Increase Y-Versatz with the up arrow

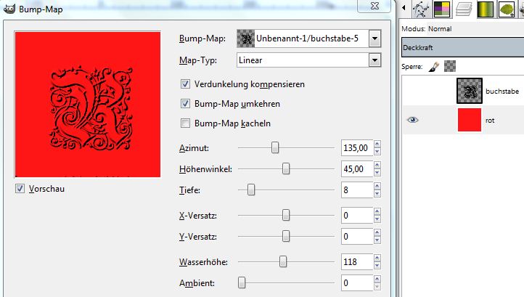point(377,233)
